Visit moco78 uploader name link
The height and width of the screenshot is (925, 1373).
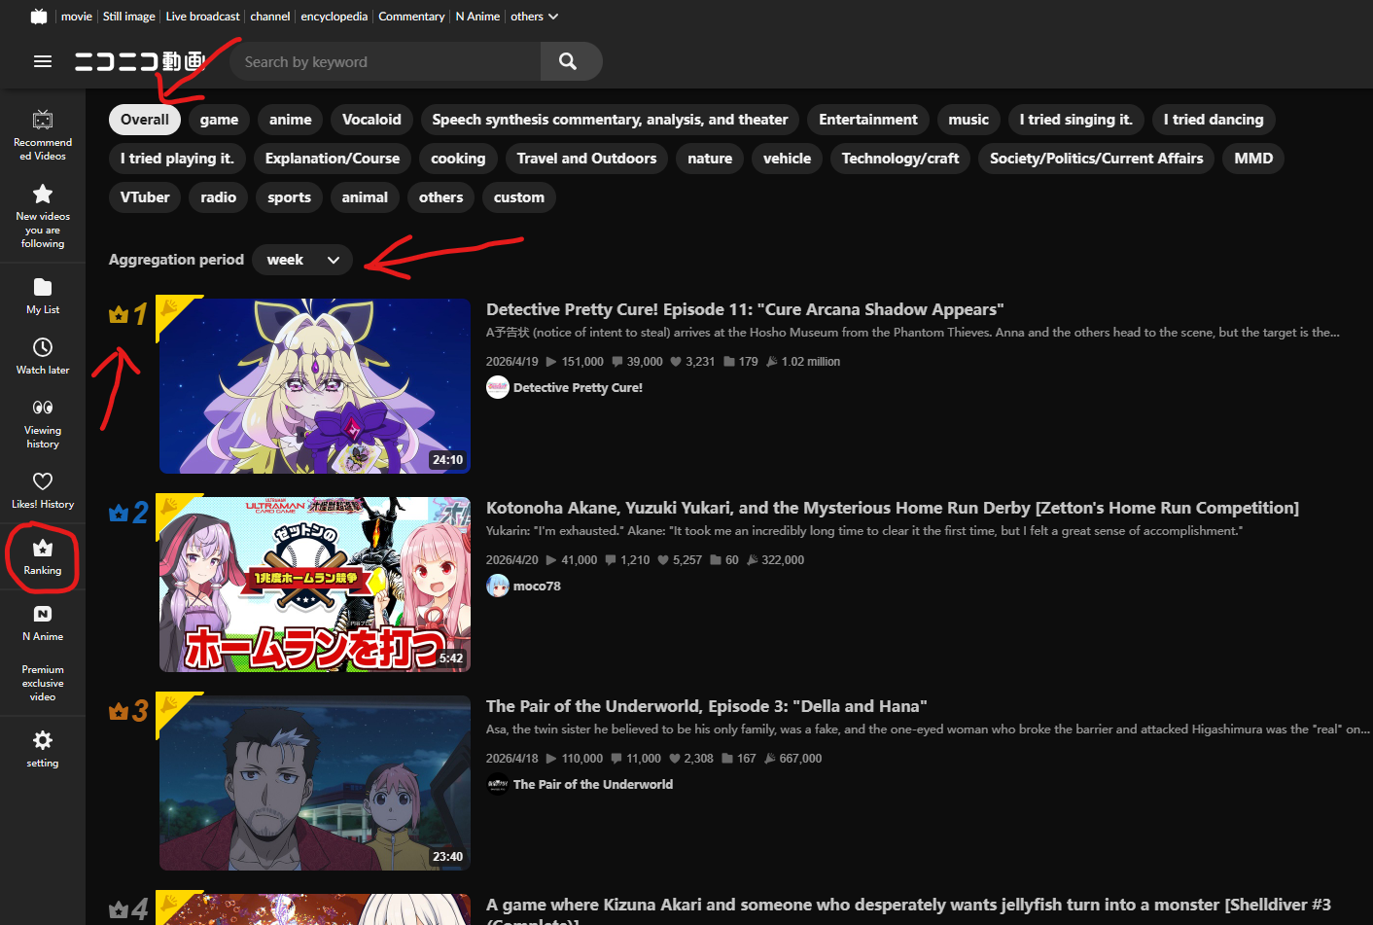[x=537, y=586]
